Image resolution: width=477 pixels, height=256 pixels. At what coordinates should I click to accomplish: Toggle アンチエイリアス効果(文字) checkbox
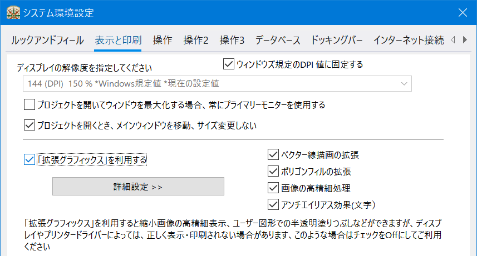[x=273, y=204]
